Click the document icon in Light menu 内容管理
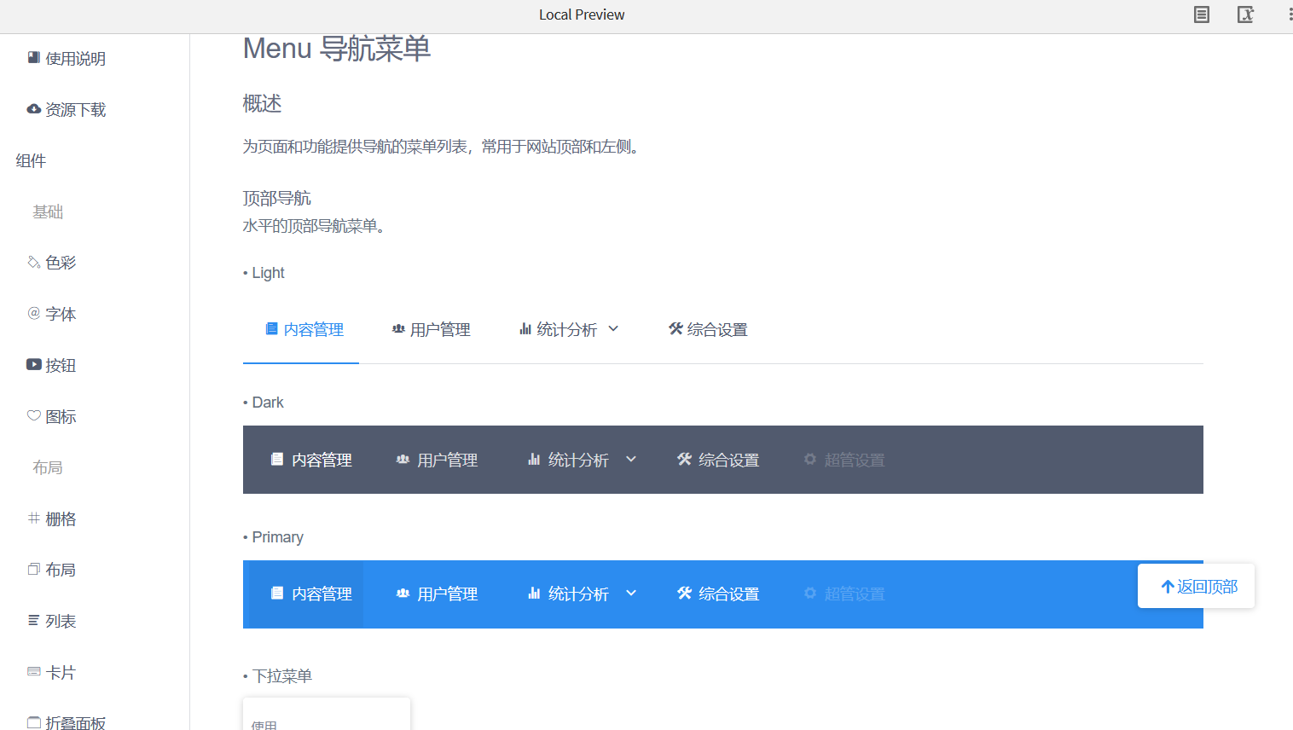Viewport: 1293px width, 730px height. click(271, 328)
